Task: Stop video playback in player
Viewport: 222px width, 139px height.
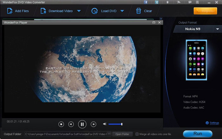Action: 61,124
